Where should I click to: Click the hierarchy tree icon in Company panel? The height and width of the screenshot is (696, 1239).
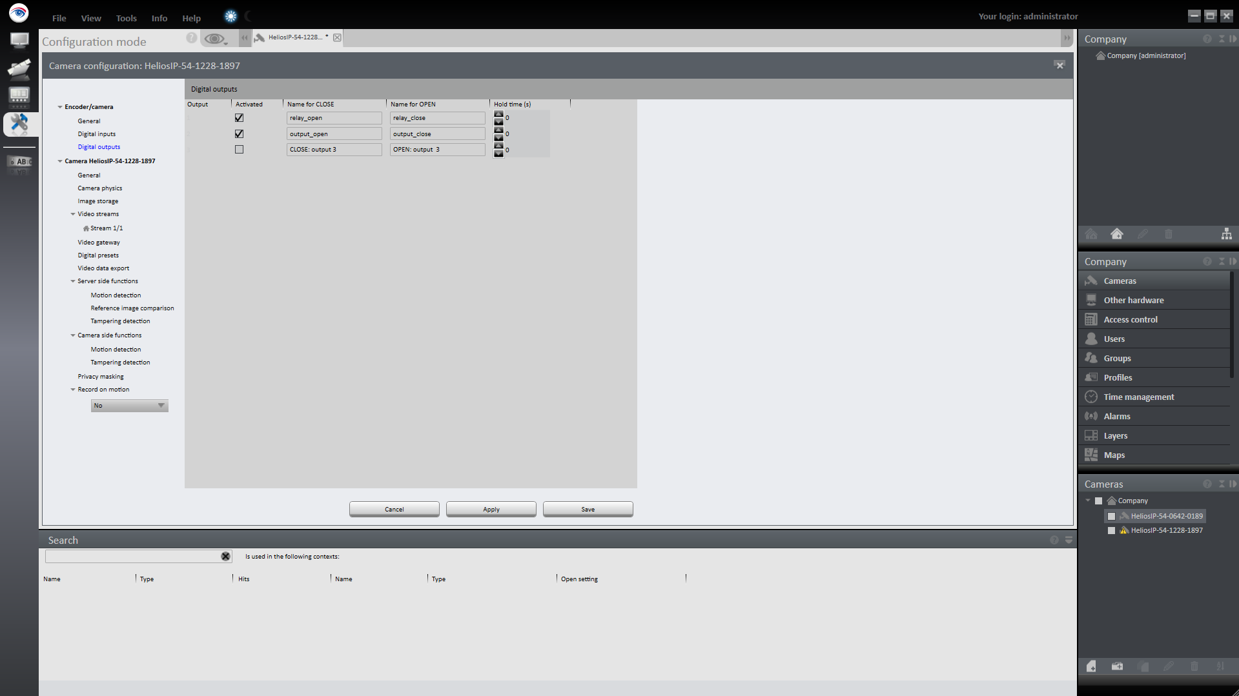click(x=1226, y=234)
